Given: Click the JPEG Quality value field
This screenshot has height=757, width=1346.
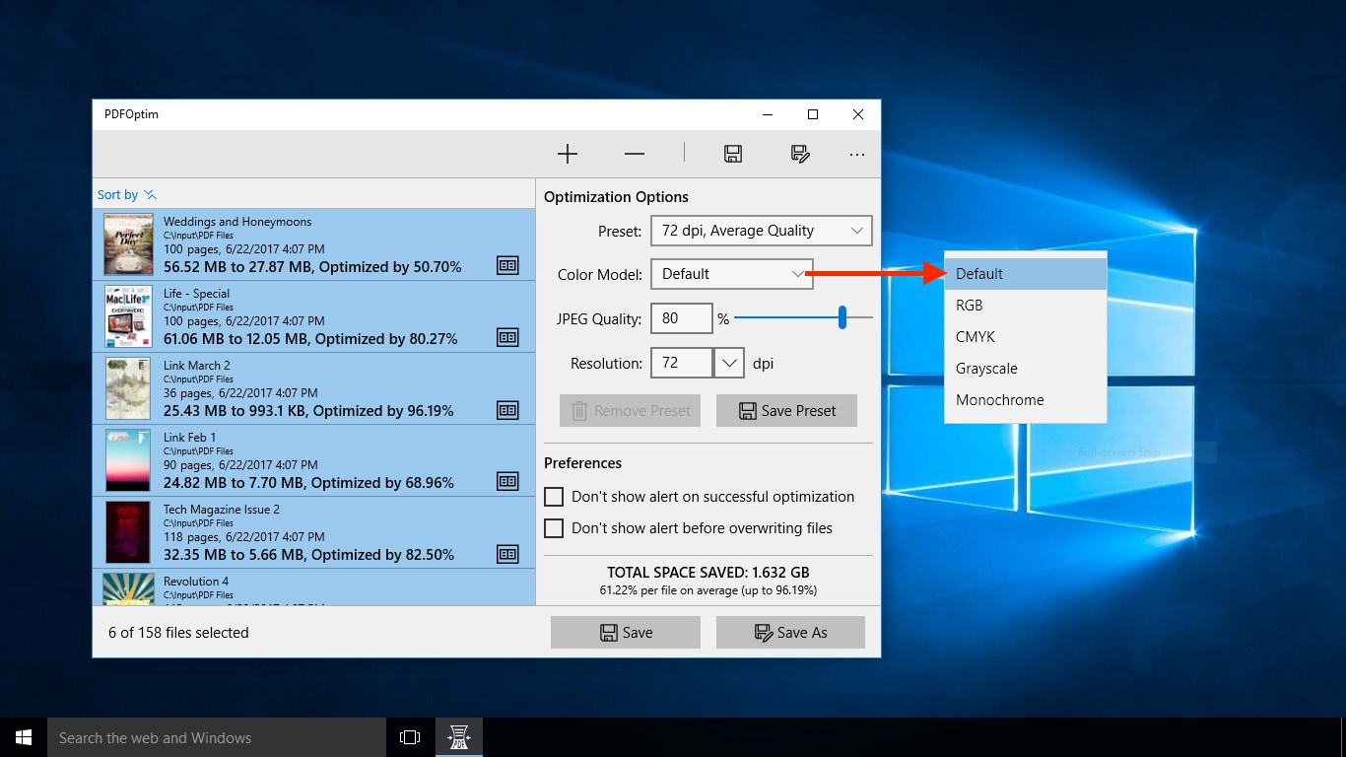Looking at the screenshot, I should pyautogui.click(x=682, y=318).
